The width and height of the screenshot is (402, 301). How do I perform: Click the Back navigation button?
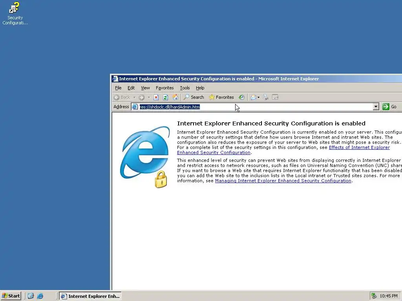122,97
